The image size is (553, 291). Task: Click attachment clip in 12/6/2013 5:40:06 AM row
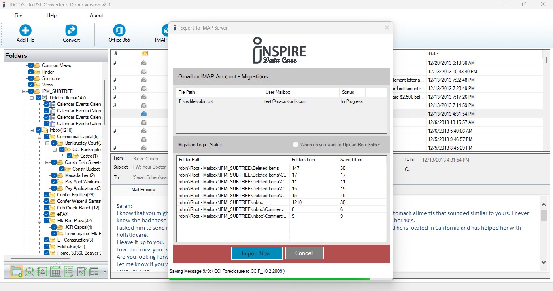pyautogui.click(x=115, y=131)
